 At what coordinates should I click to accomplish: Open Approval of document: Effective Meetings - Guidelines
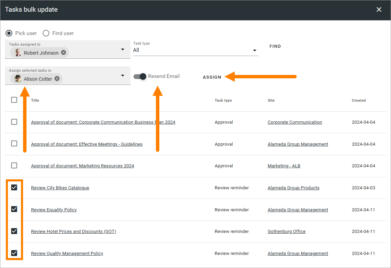[87, 144]
